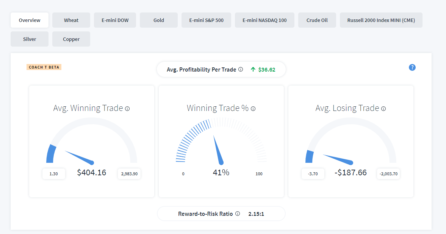
Task: Click the COACH T BETA badge
Action: [44, 67]
